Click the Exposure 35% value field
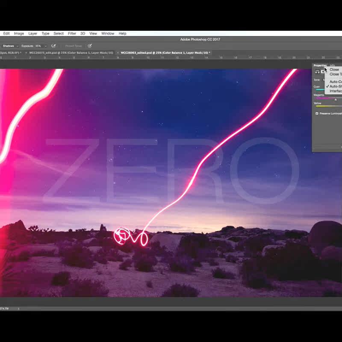This screenshot has height=342, width=342. [38, 46]
